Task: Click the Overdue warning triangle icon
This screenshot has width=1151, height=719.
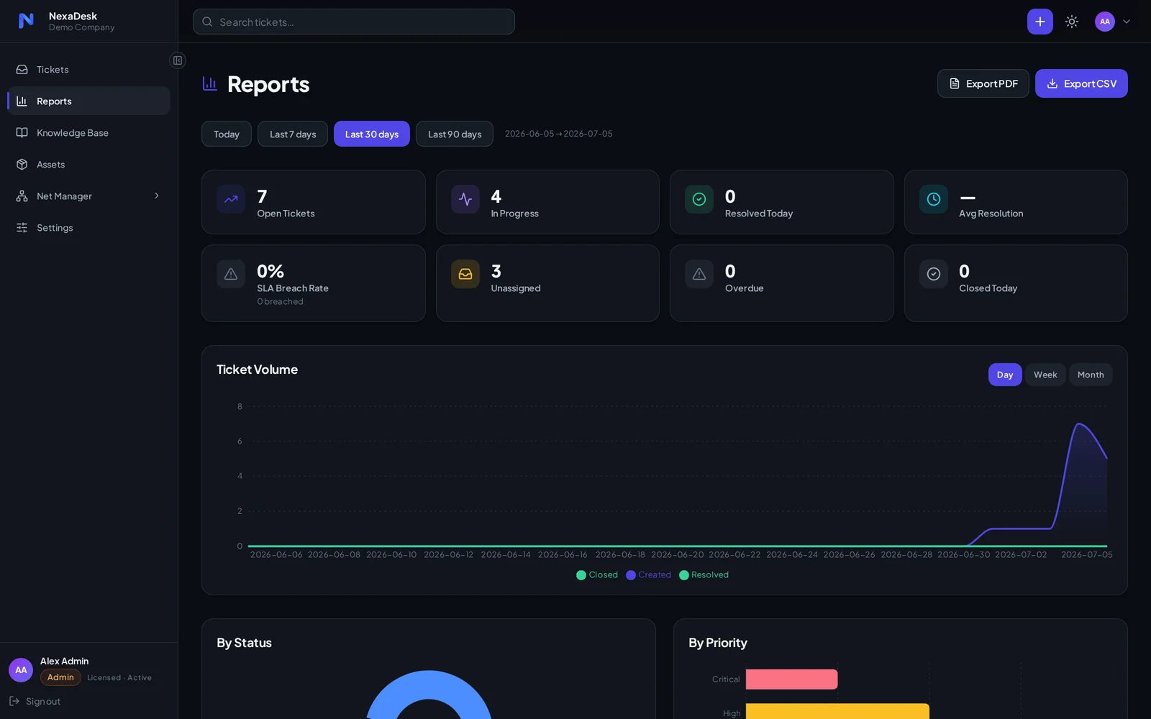Action: coord(699,274)
